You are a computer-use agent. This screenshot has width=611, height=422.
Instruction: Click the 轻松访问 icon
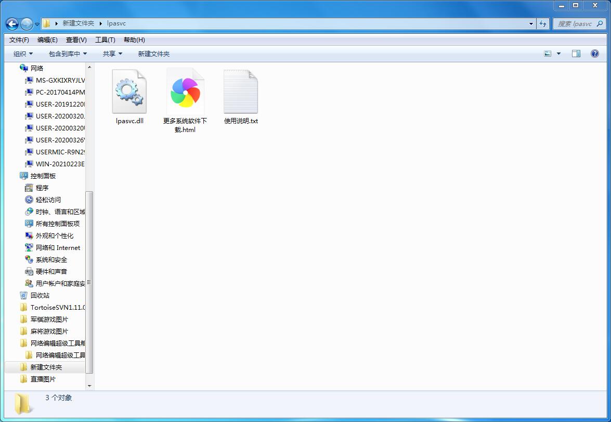pos(29,200)
